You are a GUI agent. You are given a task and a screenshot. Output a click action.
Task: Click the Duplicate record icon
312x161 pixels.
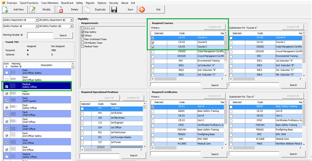pyautogui.click(x=87, y=9)
